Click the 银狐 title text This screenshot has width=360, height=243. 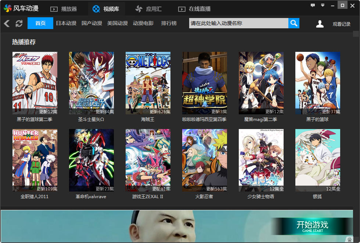pos(317,197)
